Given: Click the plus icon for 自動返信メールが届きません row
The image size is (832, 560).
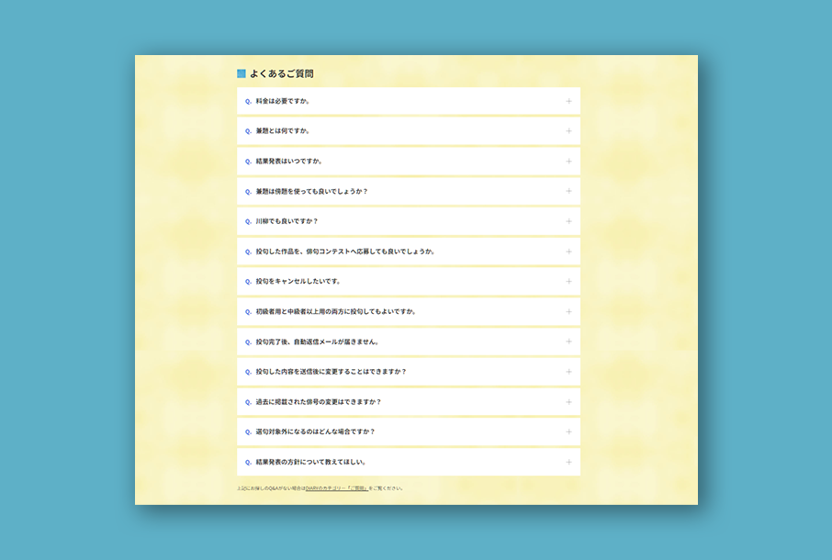Looking at the screenshot, I should click(568, 342).
